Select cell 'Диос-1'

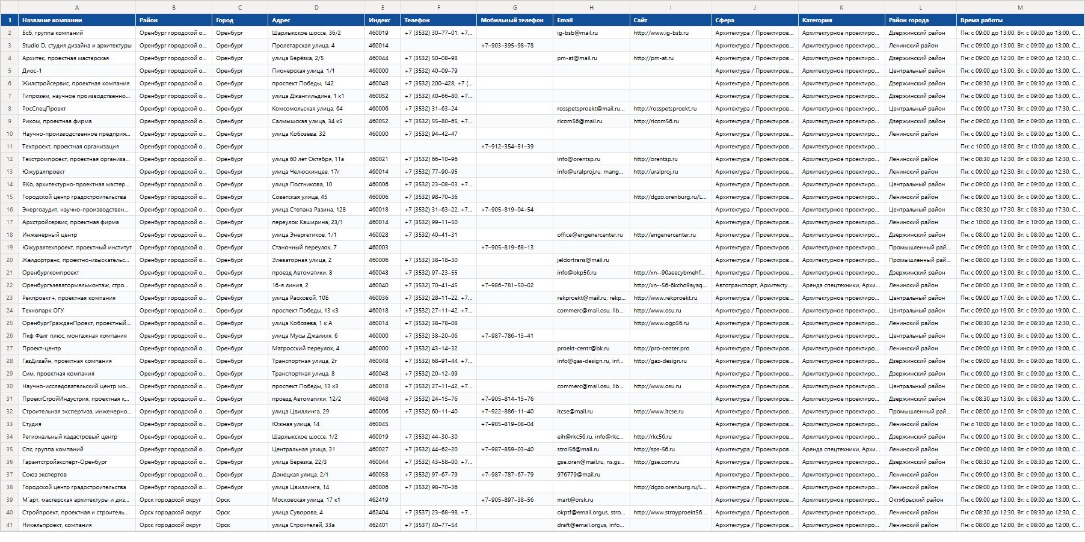pos(77,71)
